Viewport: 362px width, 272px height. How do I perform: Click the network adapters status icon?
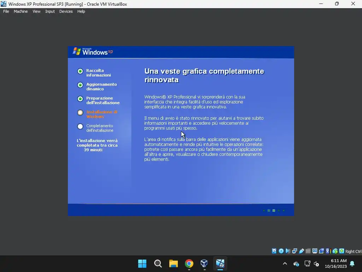294,251
